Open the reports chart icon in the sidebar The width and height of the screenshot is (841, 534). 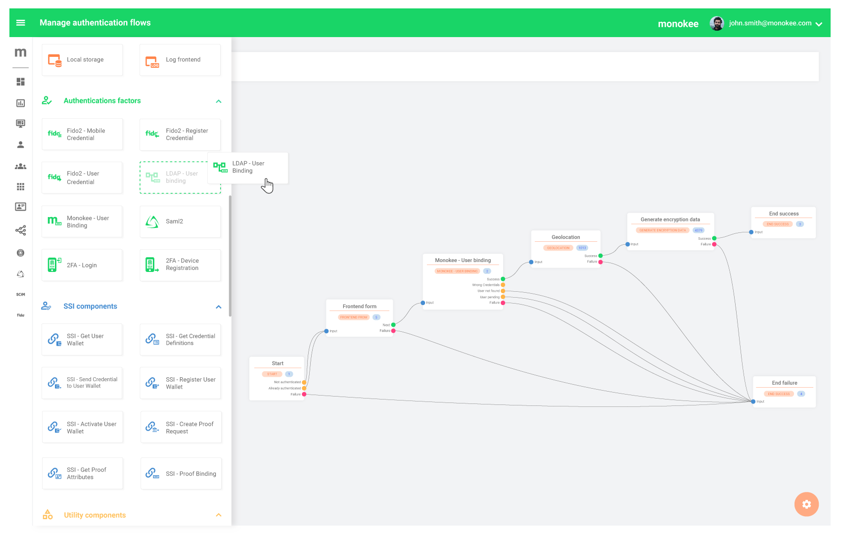point(21,103)
